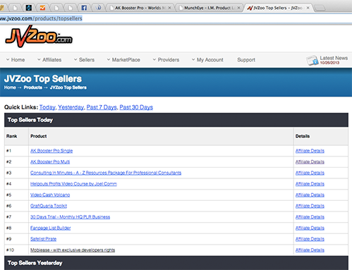Screen dimensions: 352x270
Task: Click JVZoo Top Sellers breadcrumb link
Action: (68, 87)
